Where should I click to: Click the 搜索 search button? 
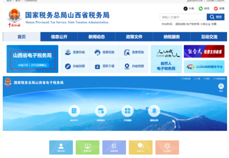coord(216,17)
